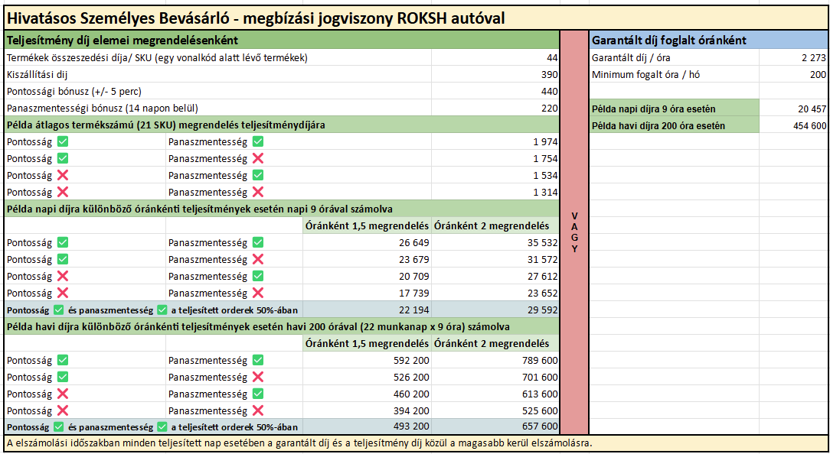Click the footnote row starting 'A elszámolási időszakban'
This screenshot has width=830, height=454.
pos(299,443)
